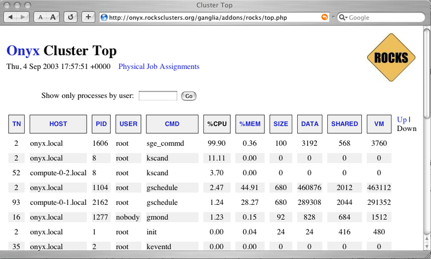Select the 44.91 memory value

[249, 188]
